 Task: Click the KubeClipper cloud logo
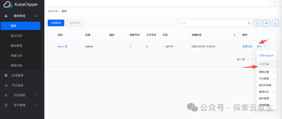coord(8,4)
